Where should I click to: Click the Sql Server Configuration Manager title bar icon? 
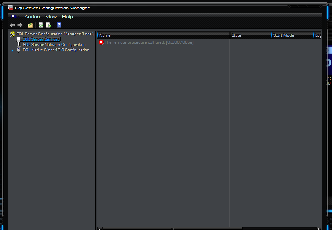(x=11, y=8)
